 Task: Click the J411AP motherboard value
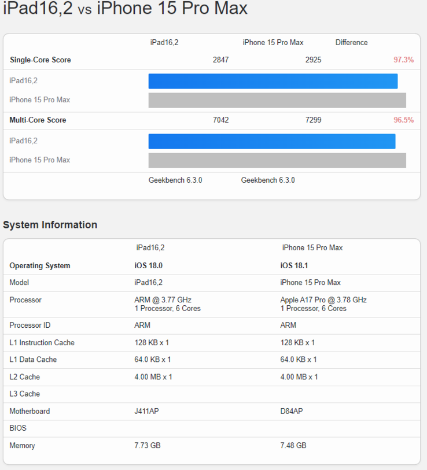point(147,412)
